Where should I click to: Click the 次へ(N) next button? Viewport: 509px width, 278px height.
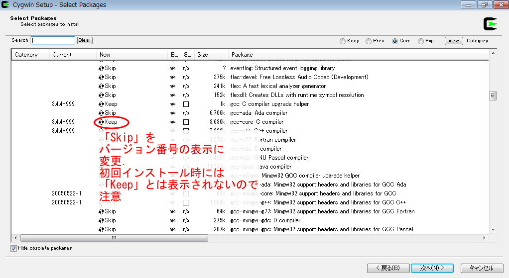[432, 268]
